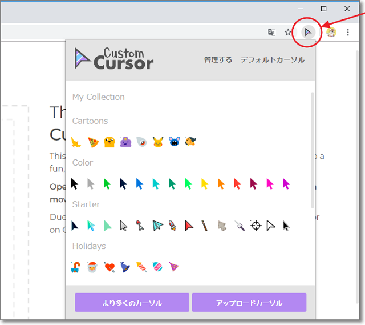
Task: Select the crosshair target cursor
Action: (256, 226)
